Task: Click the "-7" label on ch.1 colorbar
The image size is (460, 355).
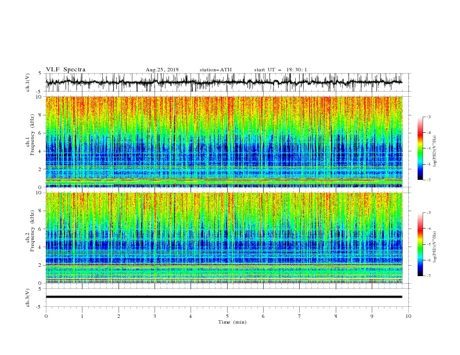Action: (x=429, y=180)
